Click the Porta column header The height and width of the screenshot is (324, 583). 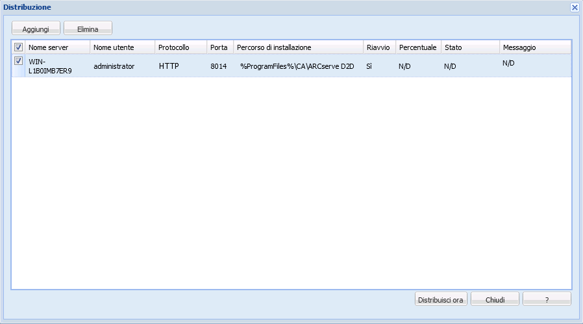click(220, 47)
